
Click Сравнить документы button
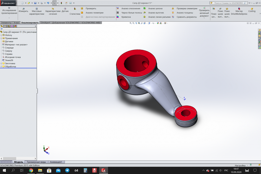point(186,17)
